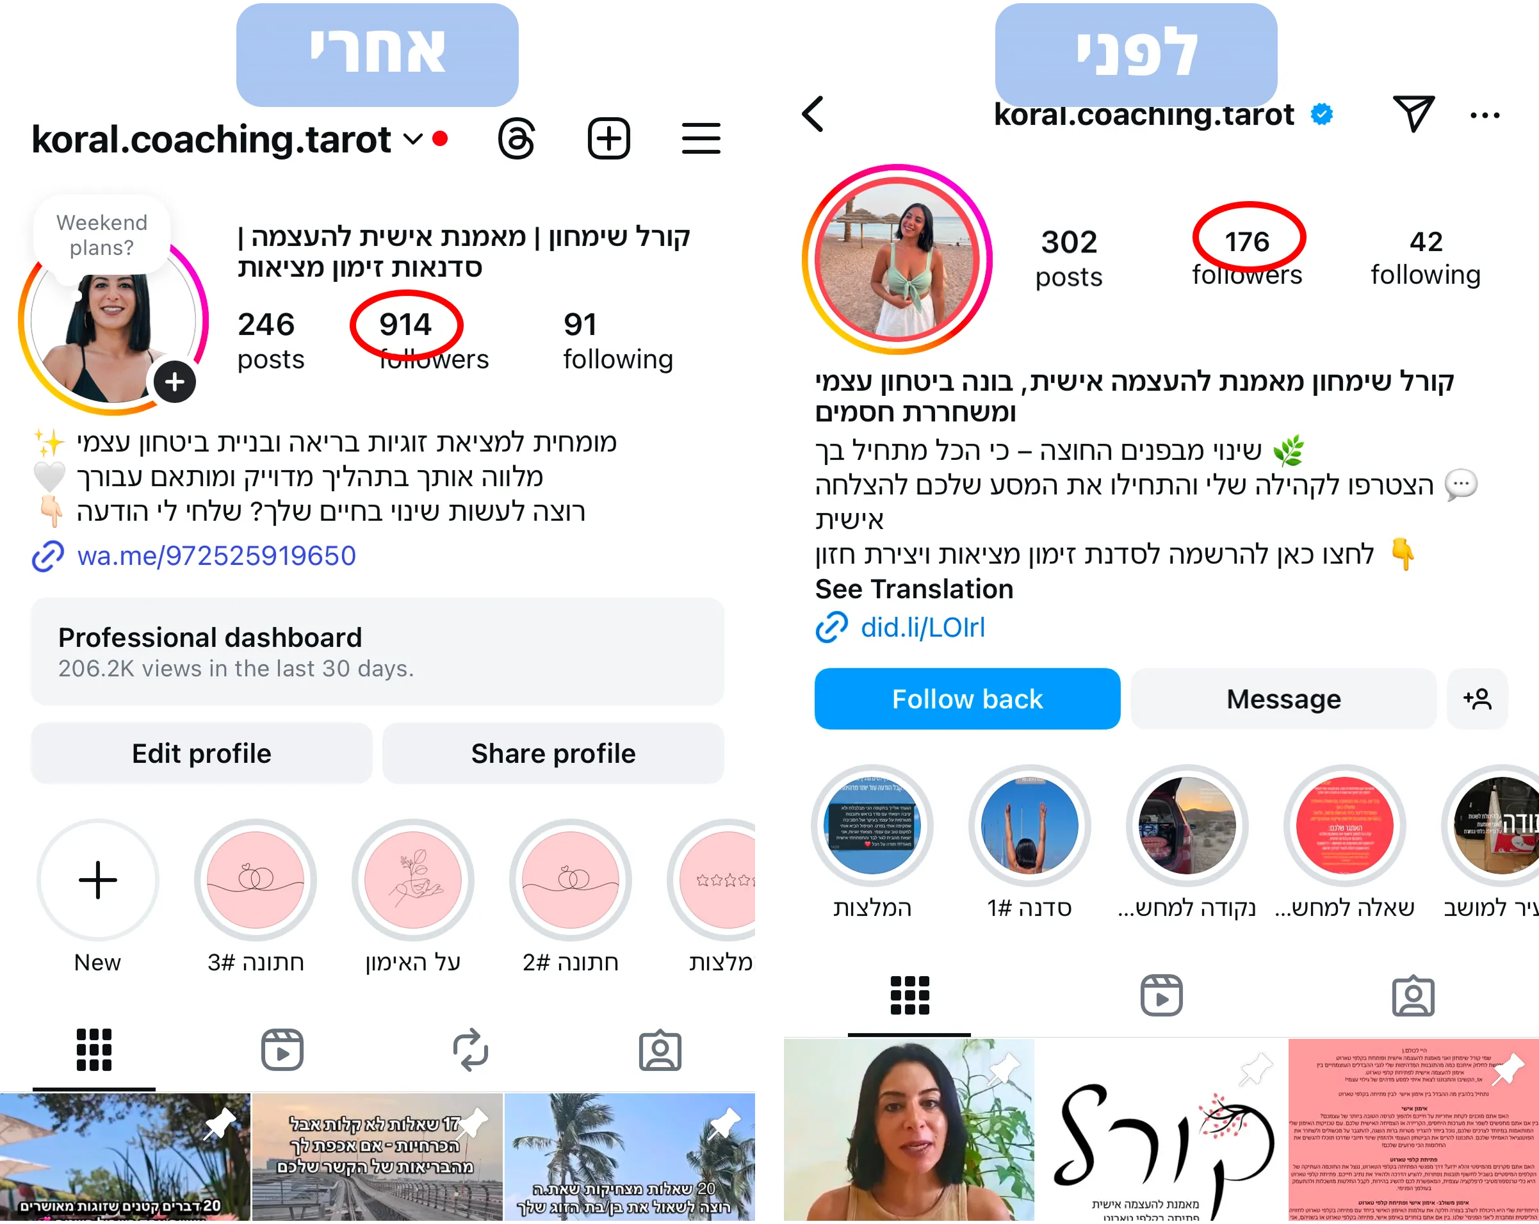Open tagged photos tab on right profile

[1413, 995]
